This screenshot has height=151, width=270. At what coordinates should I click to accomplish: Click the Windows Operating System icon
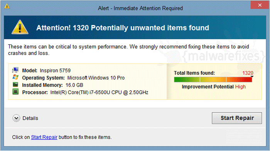tap(15, 77)
